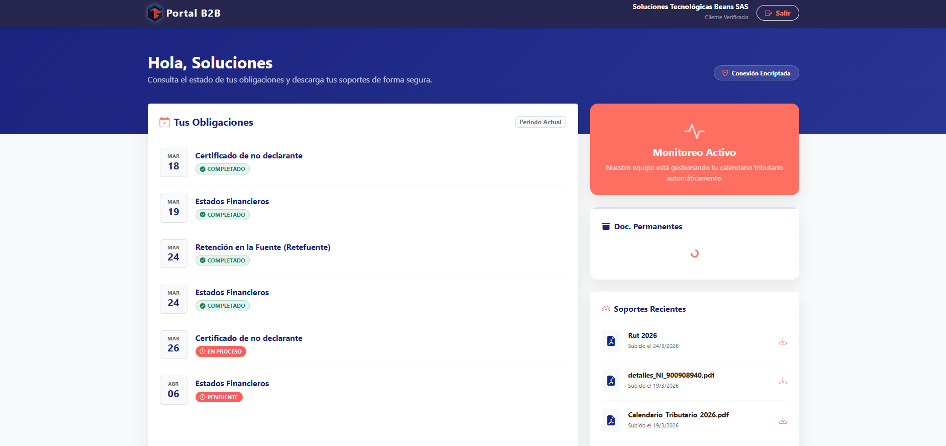The image size is (946, 446).
Task: Click the PENDIENTE status badge
Action: (219, 397)
